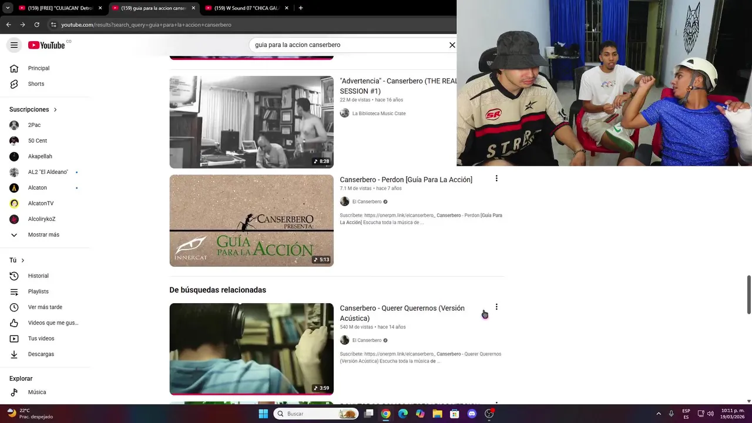This screenshot has width=752, height=423.
Task: Open Canserbero - Perdon video title
Action: point(406,180)
